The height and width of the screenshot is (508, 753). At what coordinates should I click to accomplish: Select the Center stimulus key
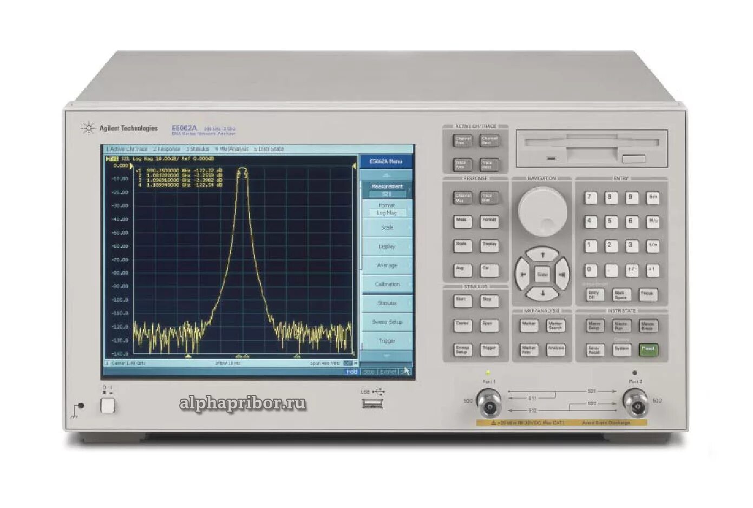[x=462, y=325]
